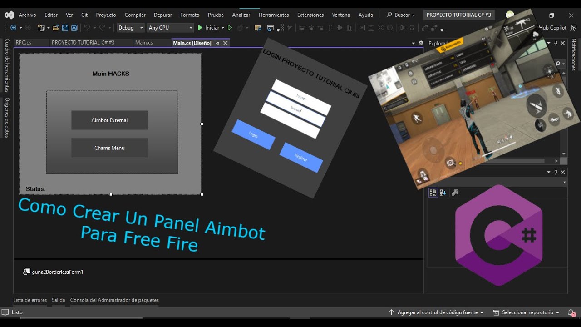The height and width of the screenshot is (327, 581).
Task: Click the Align Centers layout icon
Action: coord(312,28)
